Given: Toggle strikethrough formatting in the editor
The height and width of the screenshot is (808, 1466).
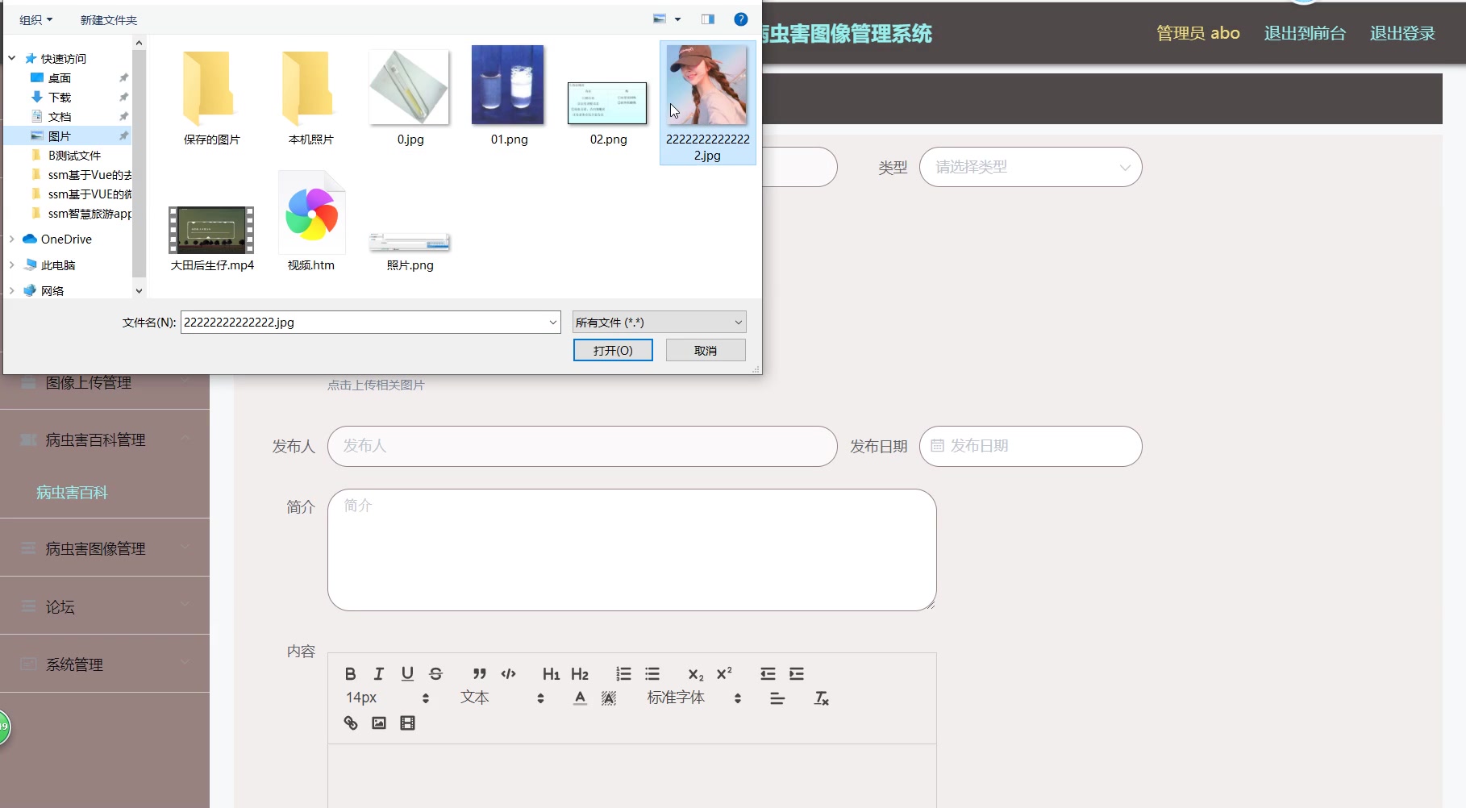Looking at the screenshot, I should click(x=435, y=673).
